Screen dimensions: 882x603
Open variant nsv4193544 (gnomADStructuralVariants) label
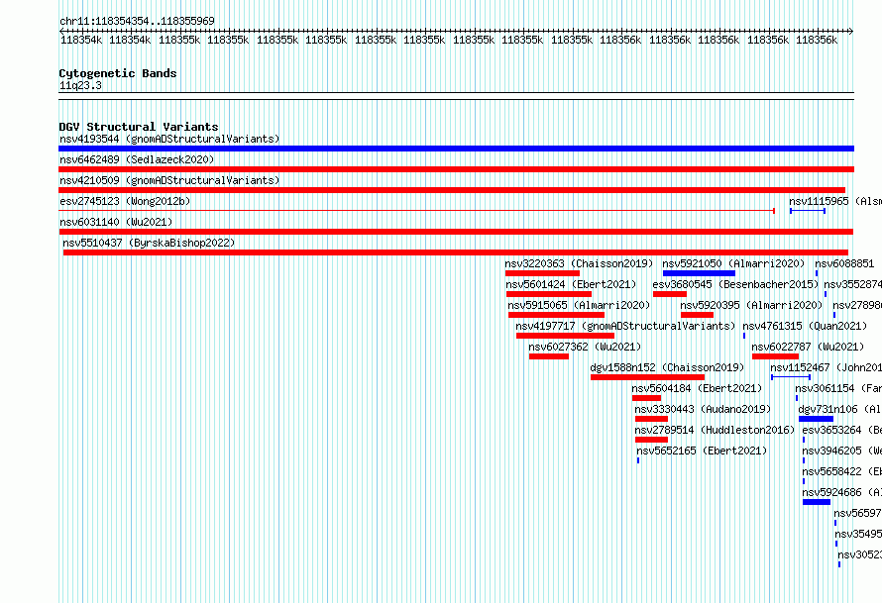[x=169, y=139]
